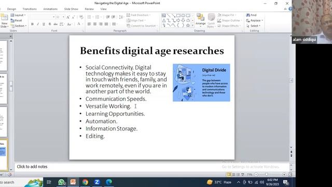Center text in Paragraph group

[x=95, y=24]
